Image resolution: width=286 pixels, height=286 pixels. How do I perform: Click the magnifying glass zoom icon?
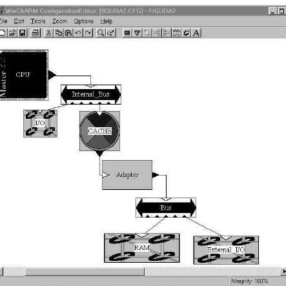click(x=101, y=33)
